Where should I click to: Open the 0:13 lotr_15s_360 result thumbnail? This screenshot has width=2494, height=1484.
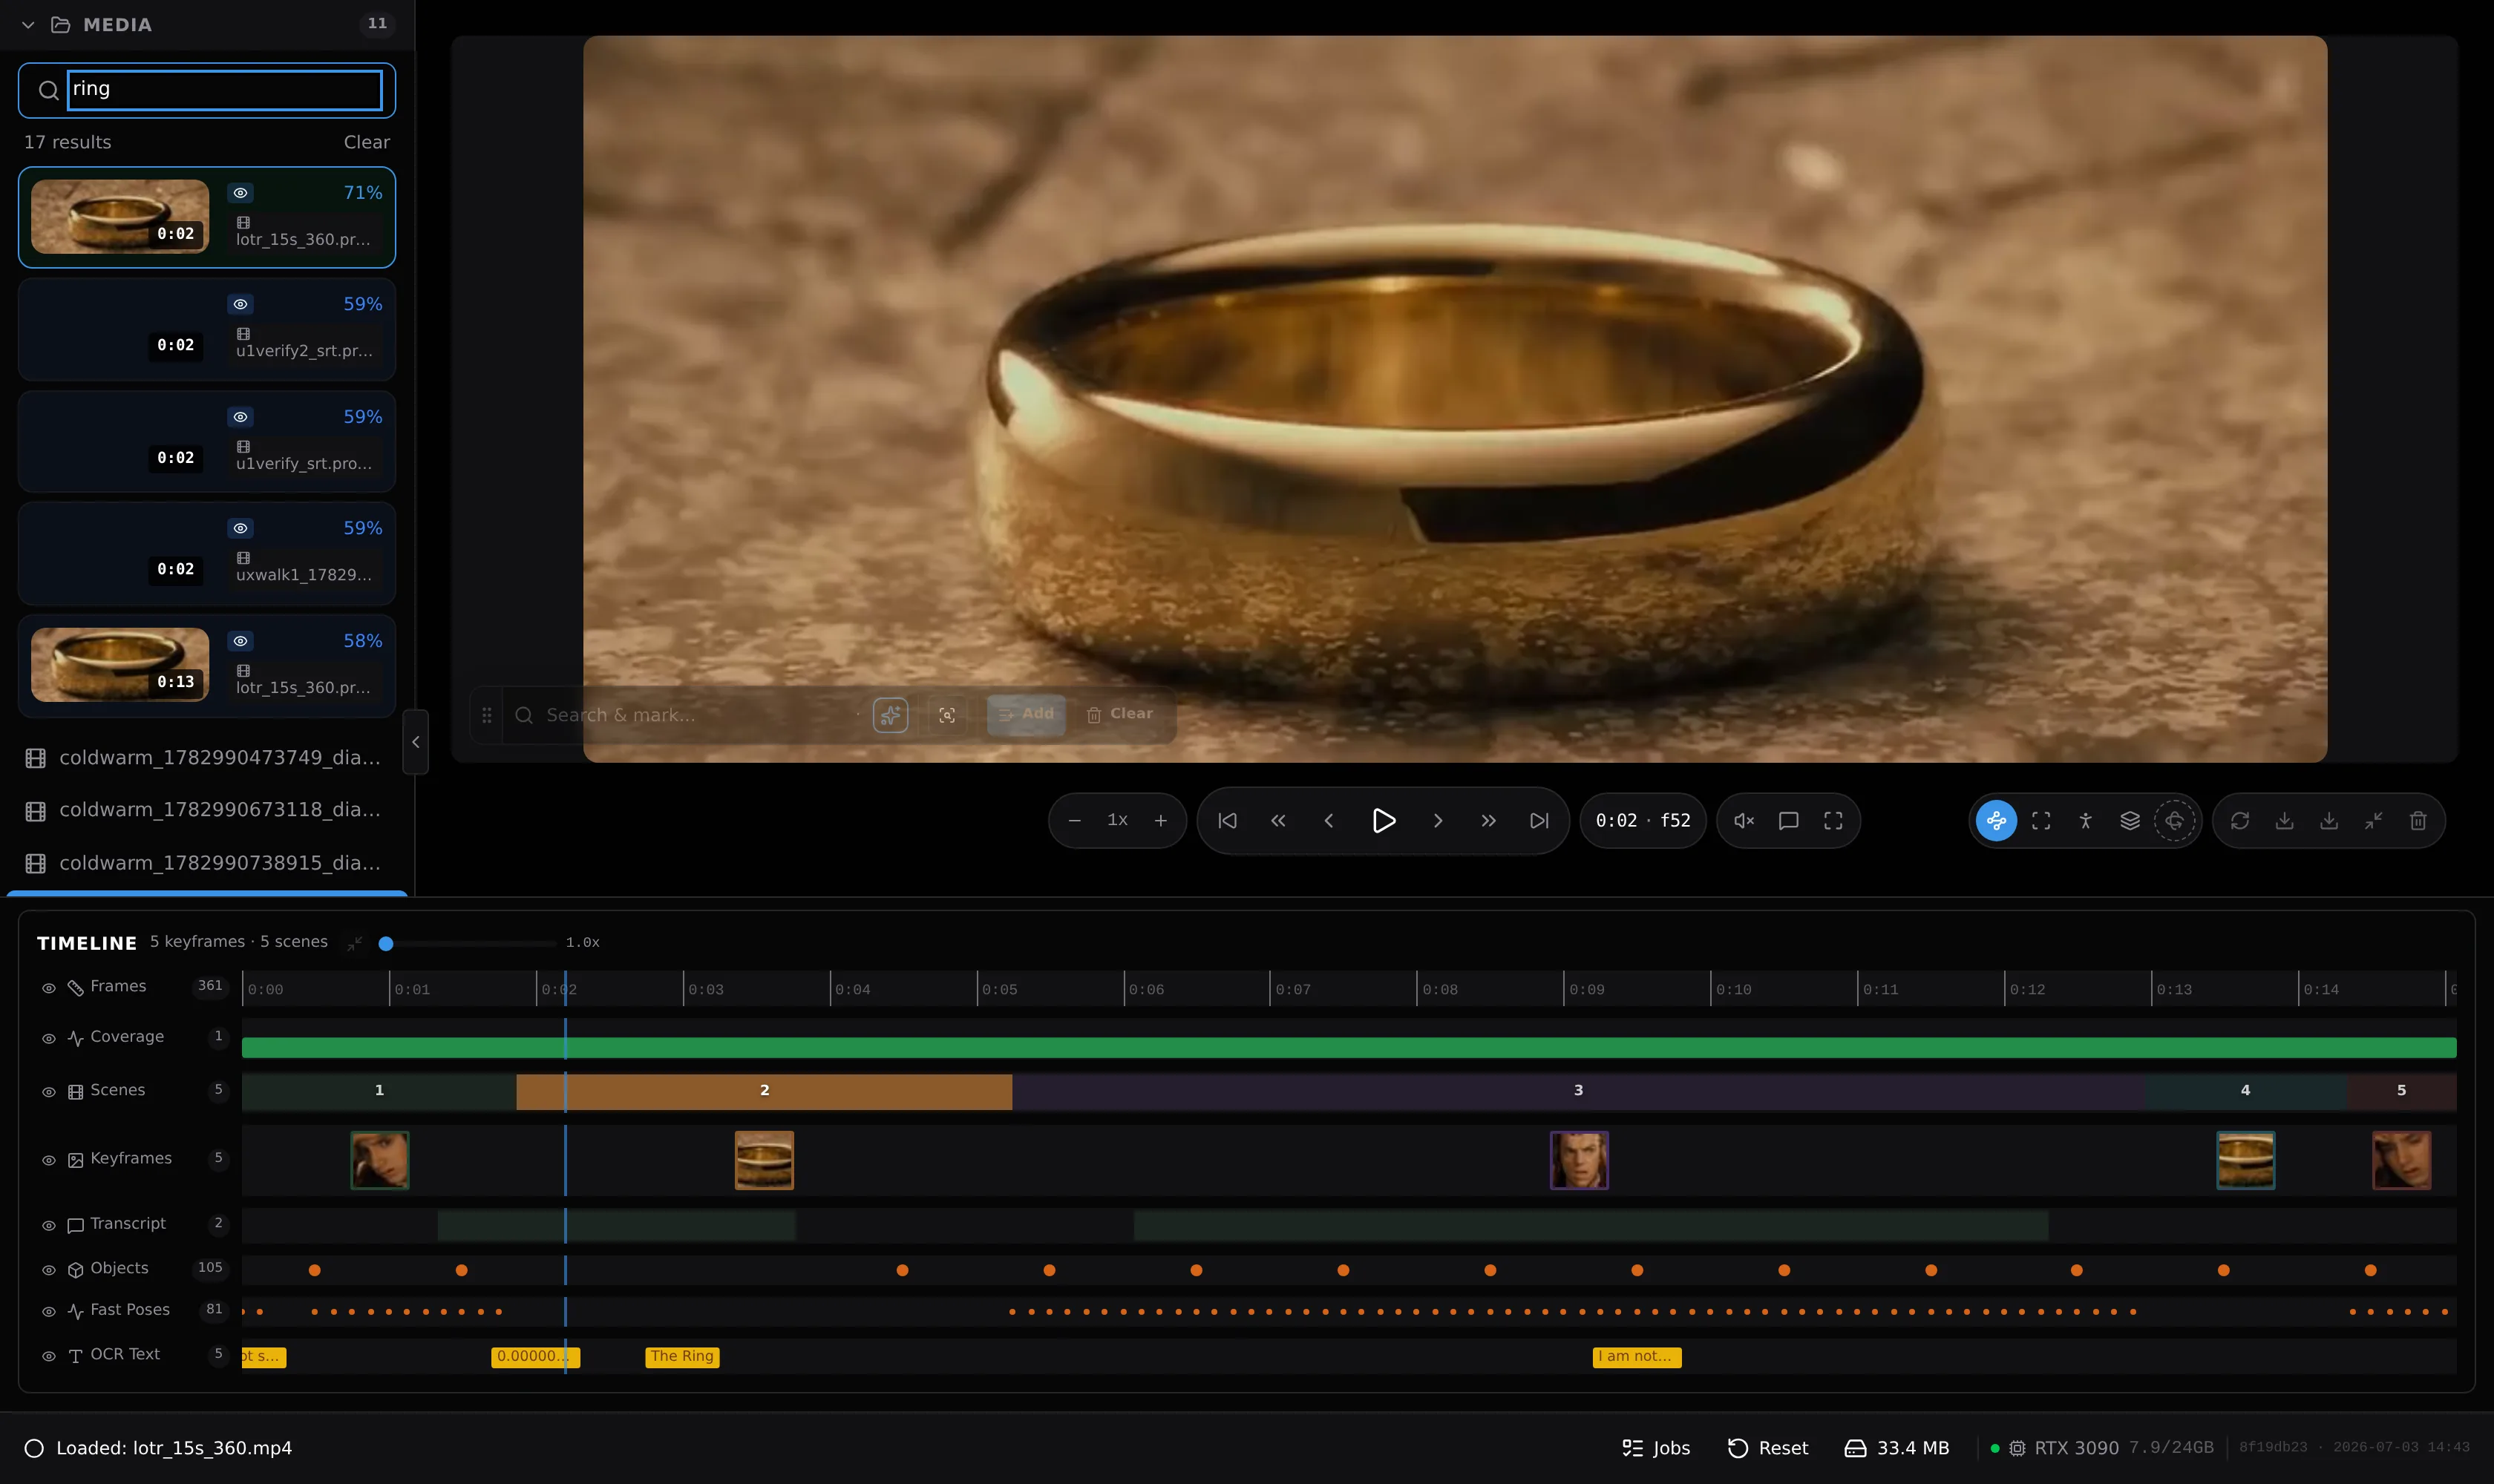119,664
